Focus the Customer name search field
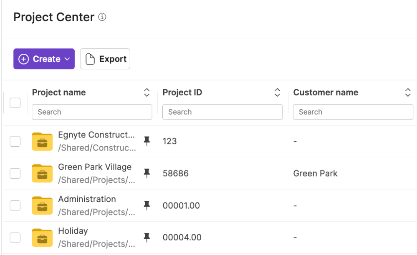417x255 pixels. click(353, 112)
